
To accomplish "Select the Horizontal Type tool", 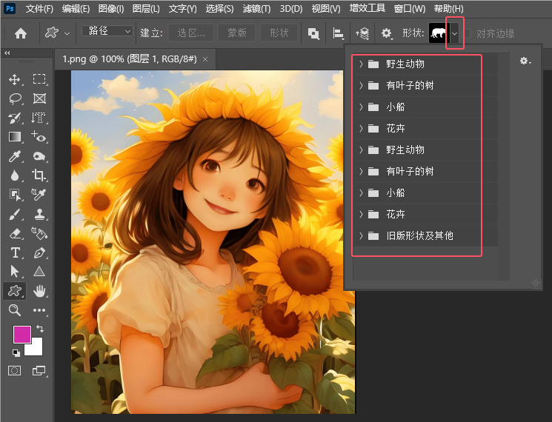I will 15,252.
